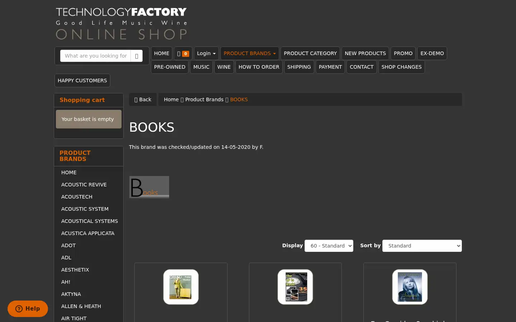Image resolution: width=516 pixels, height=322 pixels.
Task: Click the Product Brands breadcrumb link
Action: tap(204, 99)
